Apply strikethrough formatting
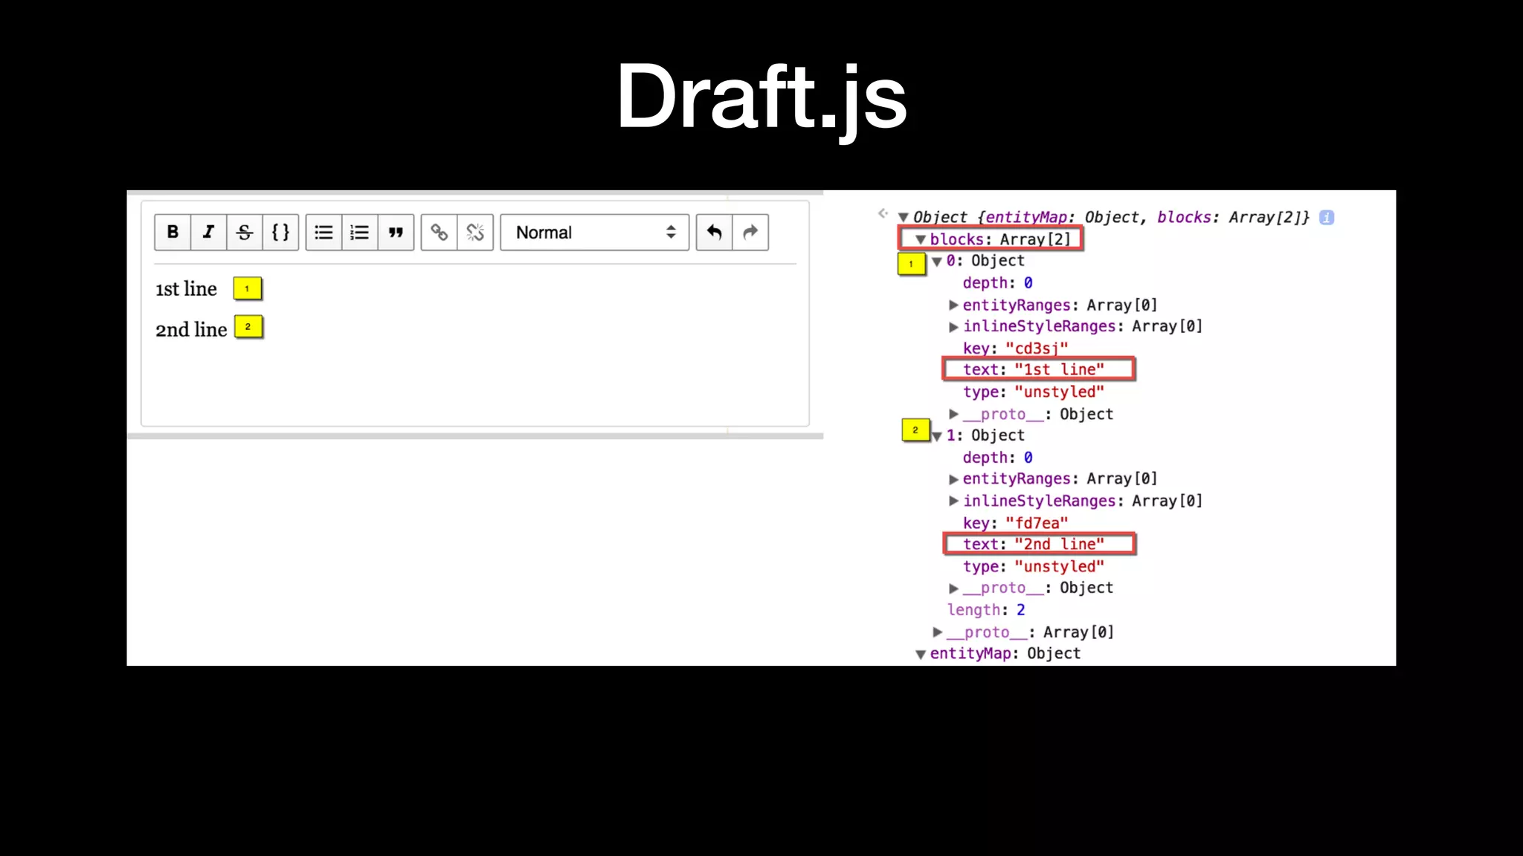The height and width of the screenshot is (856, 1523). pyautogui.click(x=245, y=233)
